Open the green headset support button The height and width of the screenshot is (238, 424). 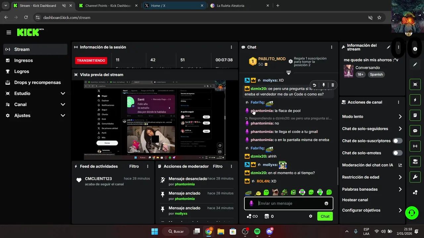pyautogui.click(x=412, y=213)
